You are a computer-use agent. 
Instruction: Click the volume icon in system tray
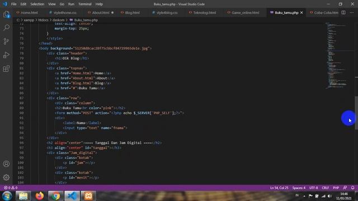coord(329,196)
